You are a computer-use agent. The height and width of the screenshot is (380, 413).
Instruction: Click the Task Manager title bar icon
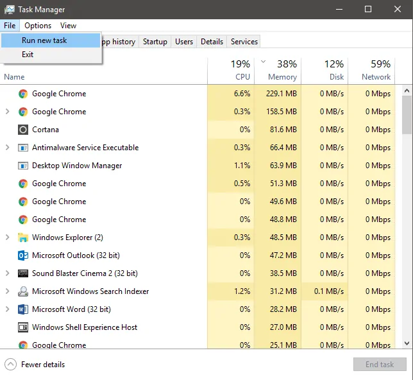point(10,10)
